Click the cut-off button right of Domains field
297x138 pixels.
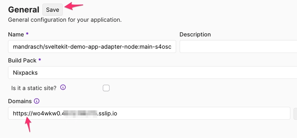tap(295, 113)
